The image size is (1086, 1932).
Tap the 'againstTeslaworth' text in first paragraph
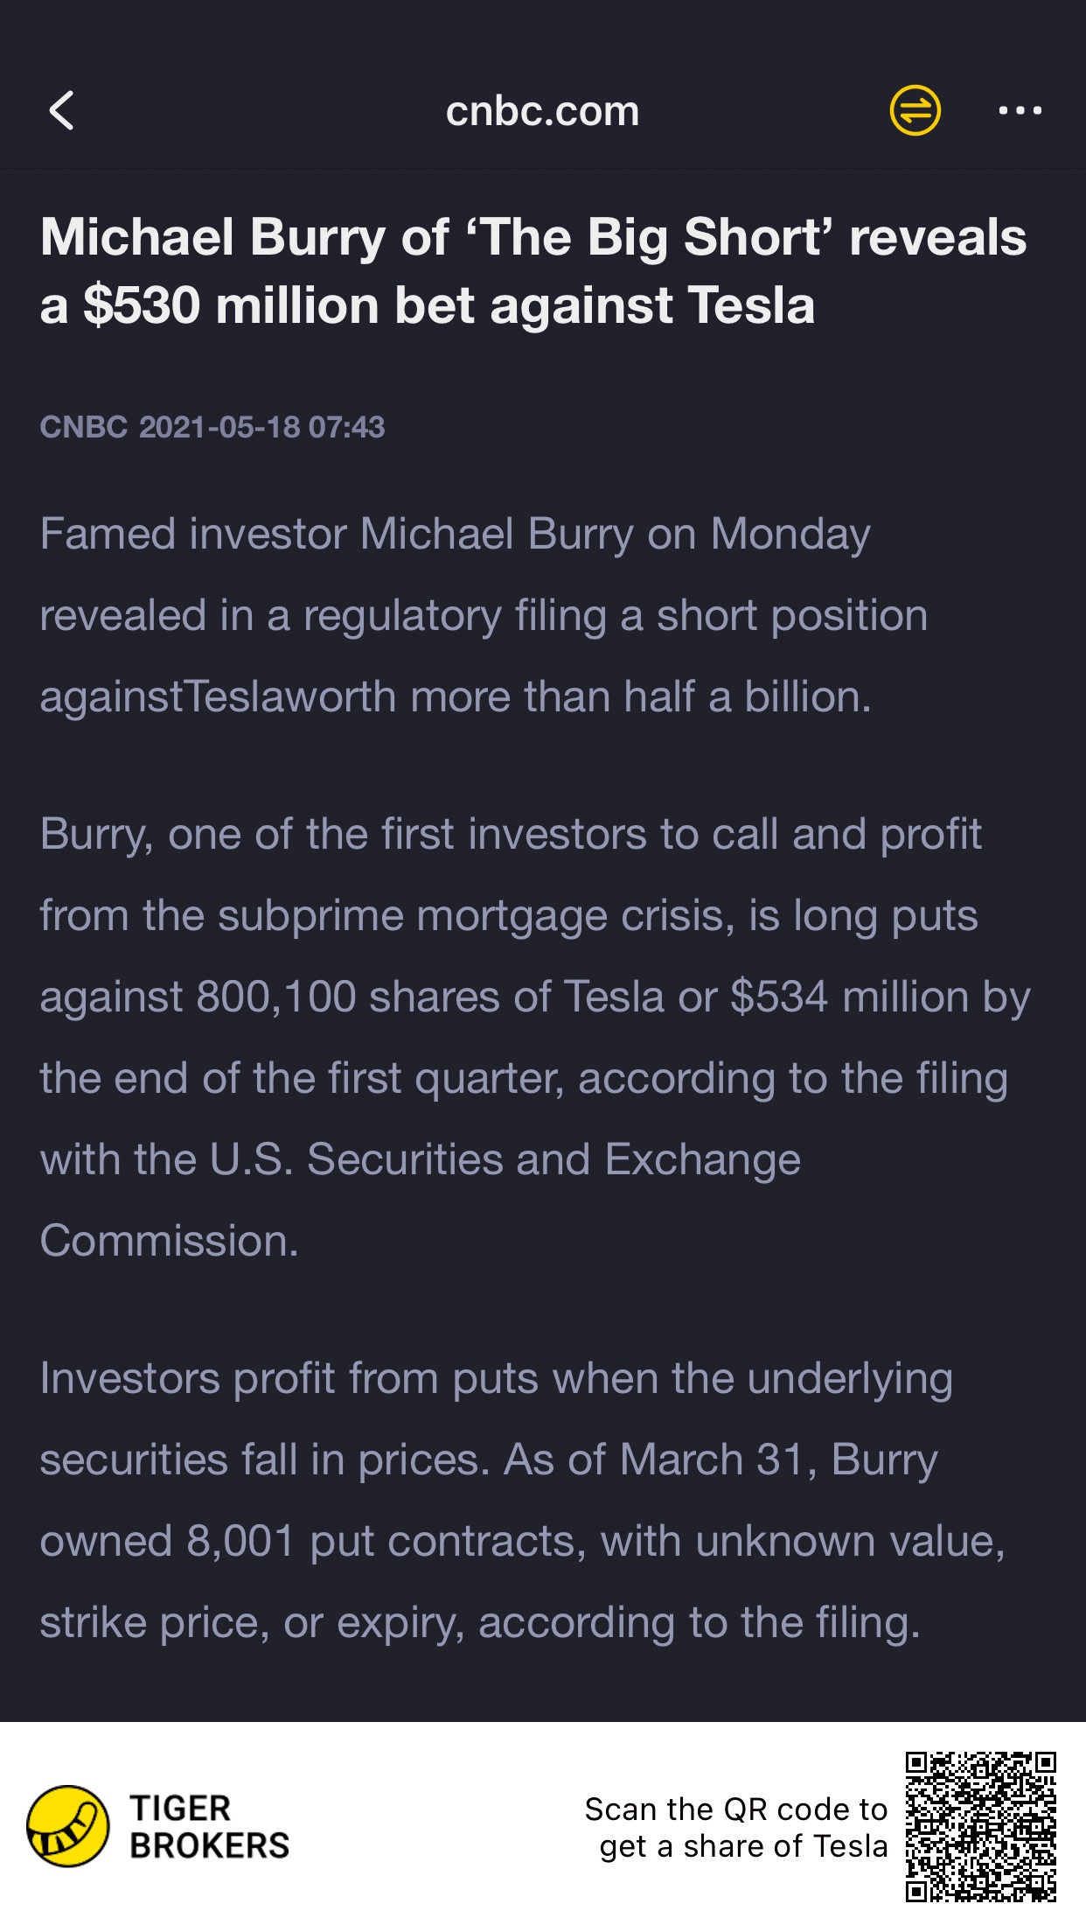[218, 697]
